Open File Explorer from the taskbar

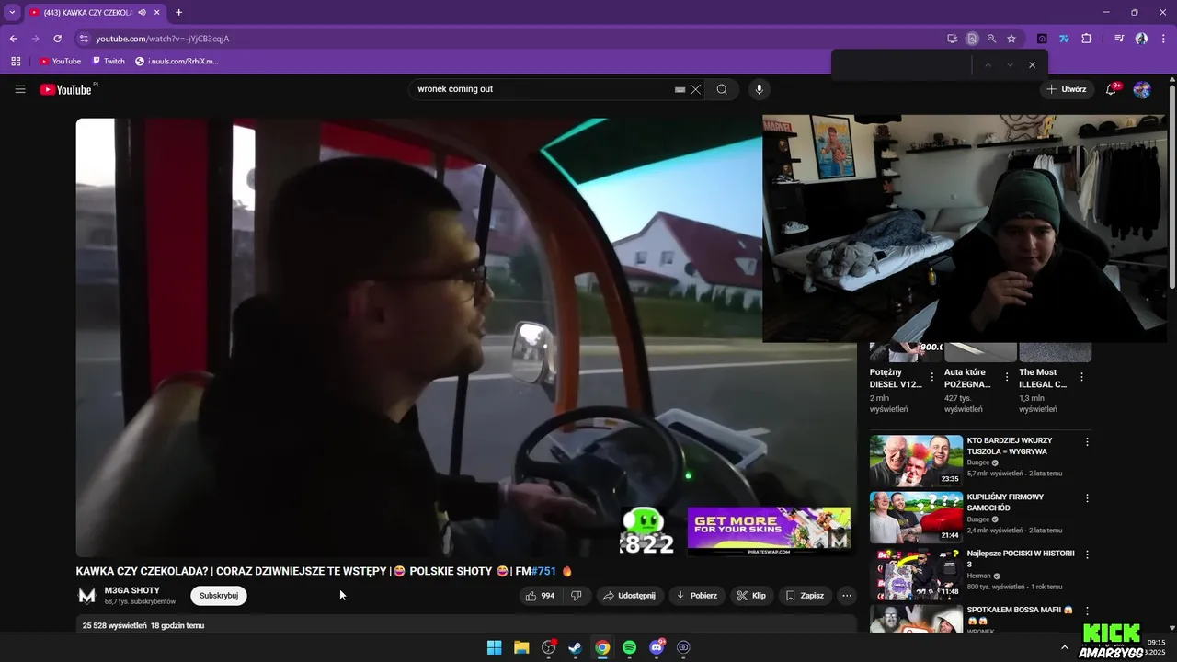521,647
